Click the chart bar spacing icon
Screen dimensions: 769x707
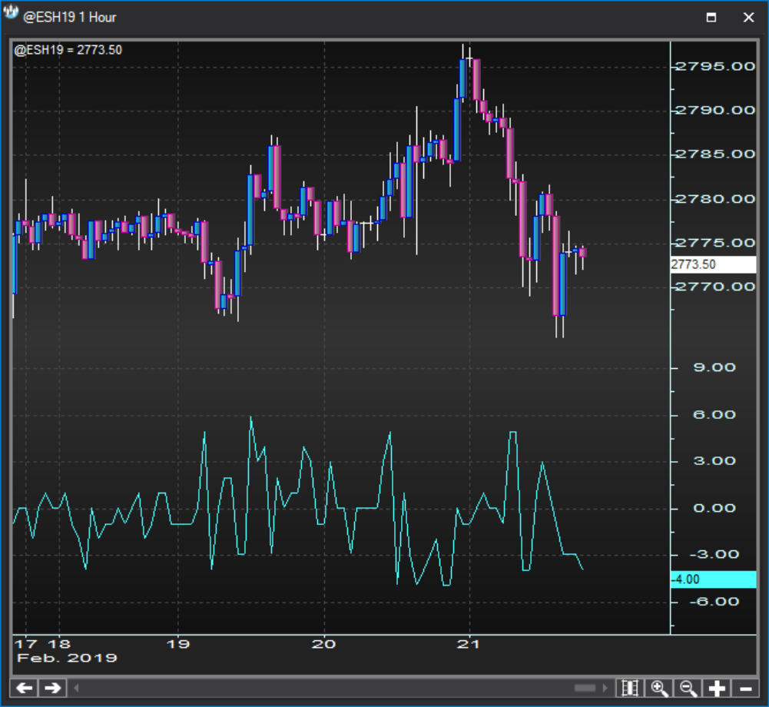(630, 688)
